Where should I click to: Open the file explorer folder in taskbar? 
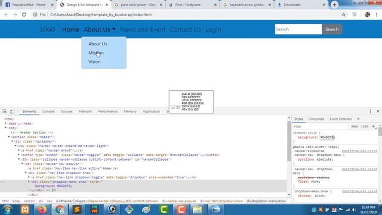point(198,210)
